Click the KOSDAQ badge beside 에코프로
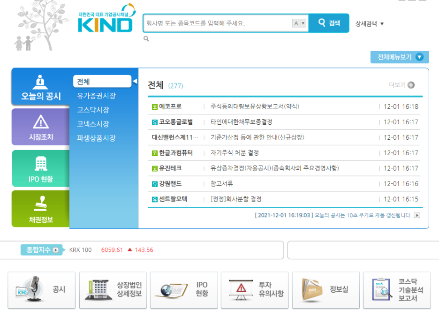The width and height of the screenshot is (439, 318). 155,106
